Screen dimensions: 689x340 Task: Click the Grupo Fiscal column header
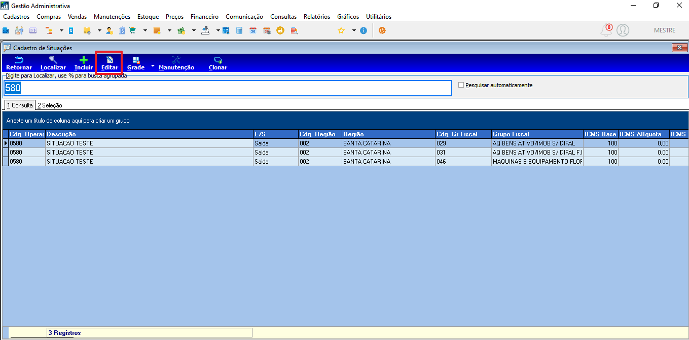(x=537, y=134)
